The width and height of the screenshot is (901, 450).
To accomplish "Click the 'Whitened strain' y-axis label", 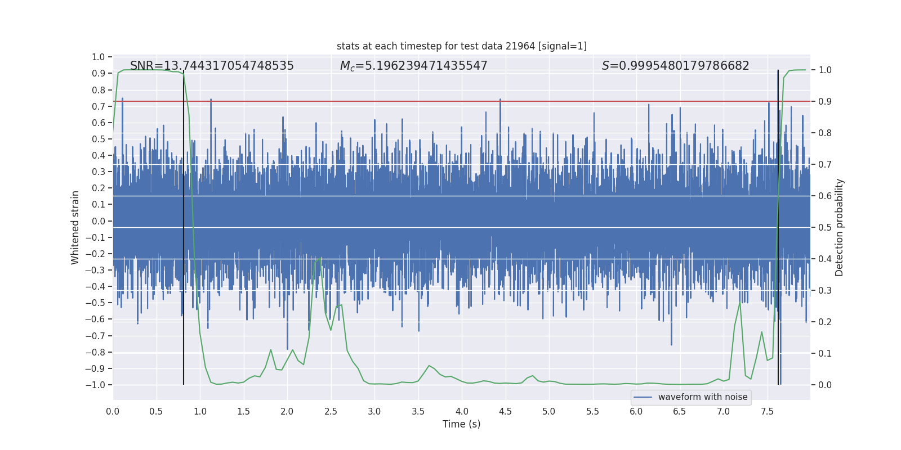I will click(x=75, y=227).
